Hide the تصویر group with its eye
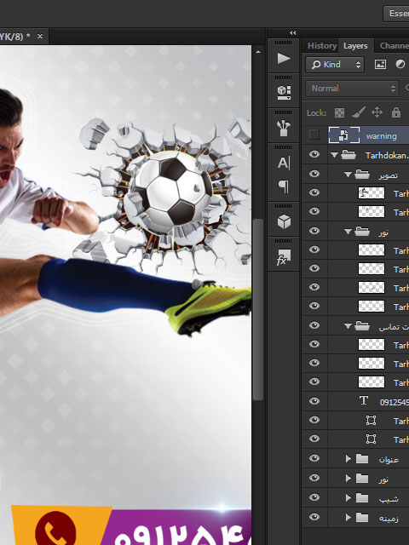Viewport: 409px width, 545px height. [x=314, y=173]
